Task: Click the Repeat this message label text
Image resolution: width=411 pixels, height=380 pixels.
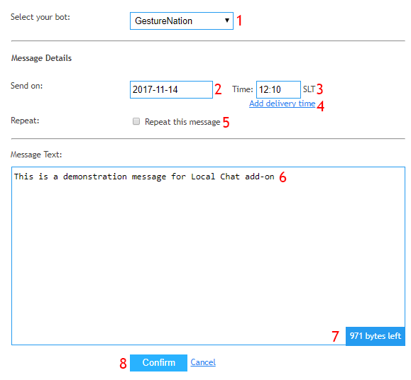Action: click(182, 122)
